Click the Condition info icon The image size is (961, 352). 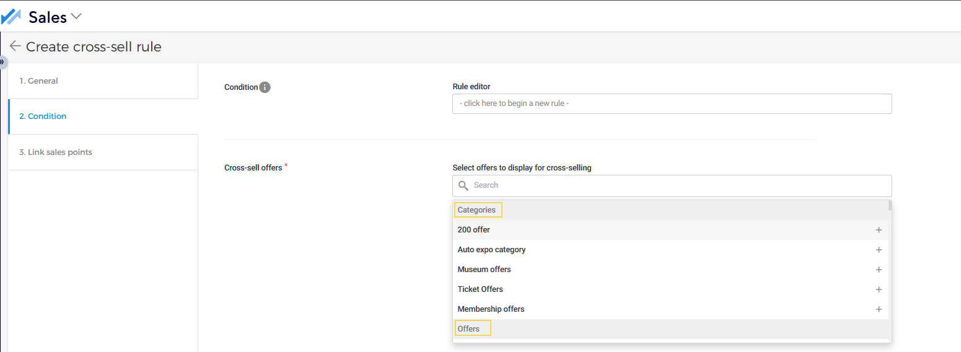[265, 87]
